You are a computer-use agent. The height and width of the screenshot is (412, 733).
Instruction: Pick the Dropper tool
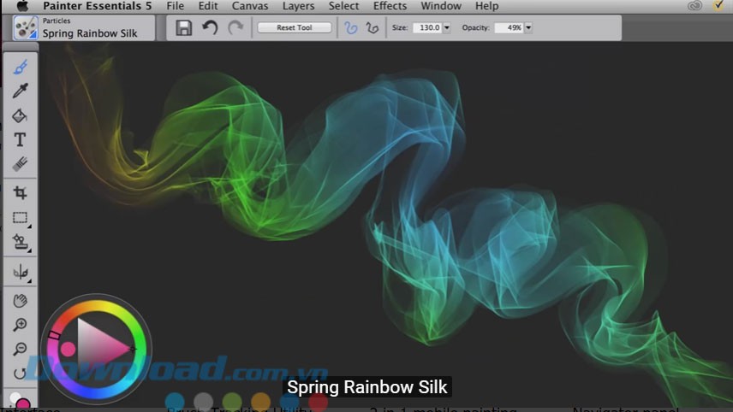(20, 91)
